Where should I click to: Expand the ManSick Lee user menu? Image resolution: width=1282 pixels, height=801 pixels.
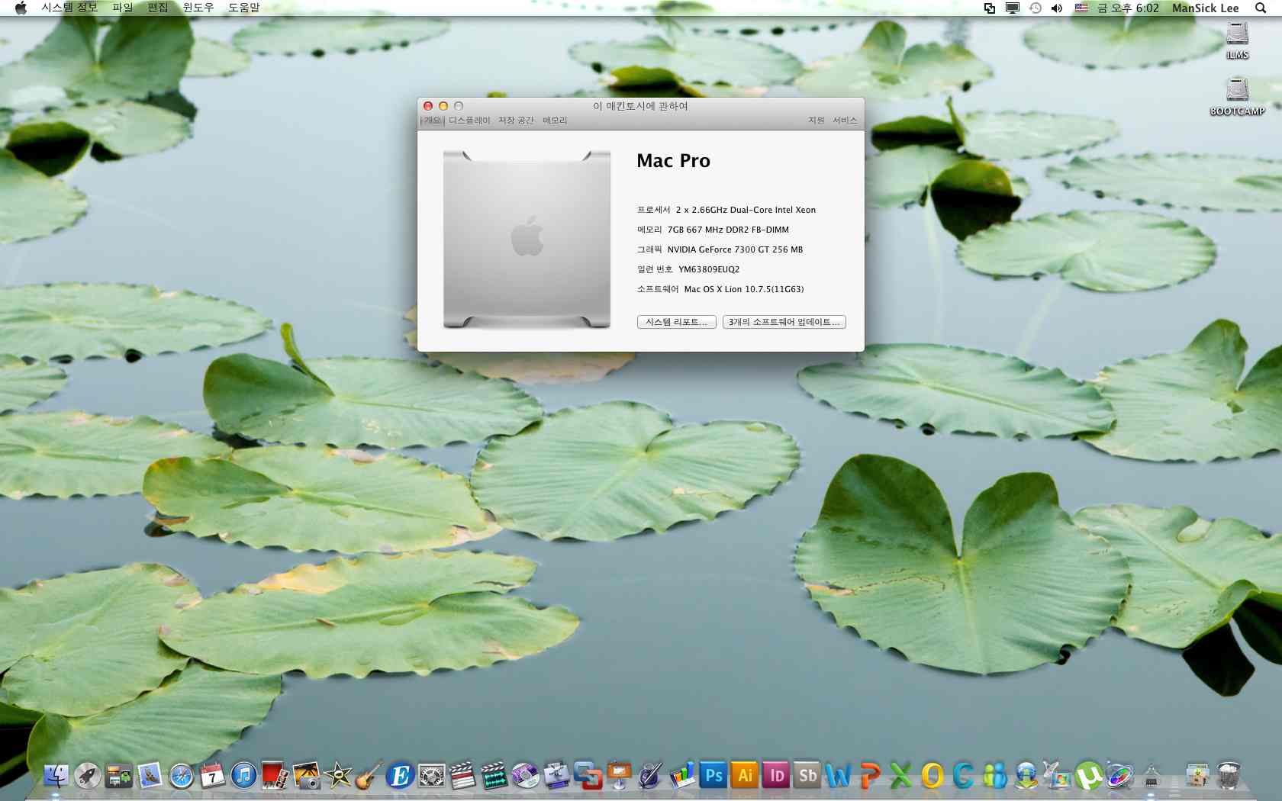coord(1205,8)
